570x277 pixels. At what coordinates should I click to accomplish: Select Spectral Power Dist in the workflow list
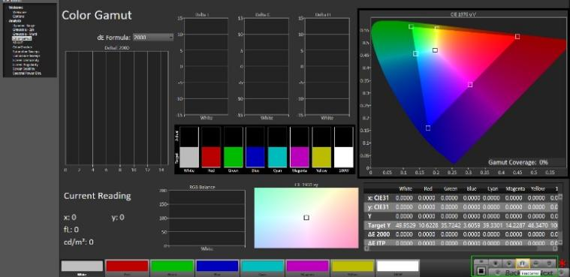27,74
